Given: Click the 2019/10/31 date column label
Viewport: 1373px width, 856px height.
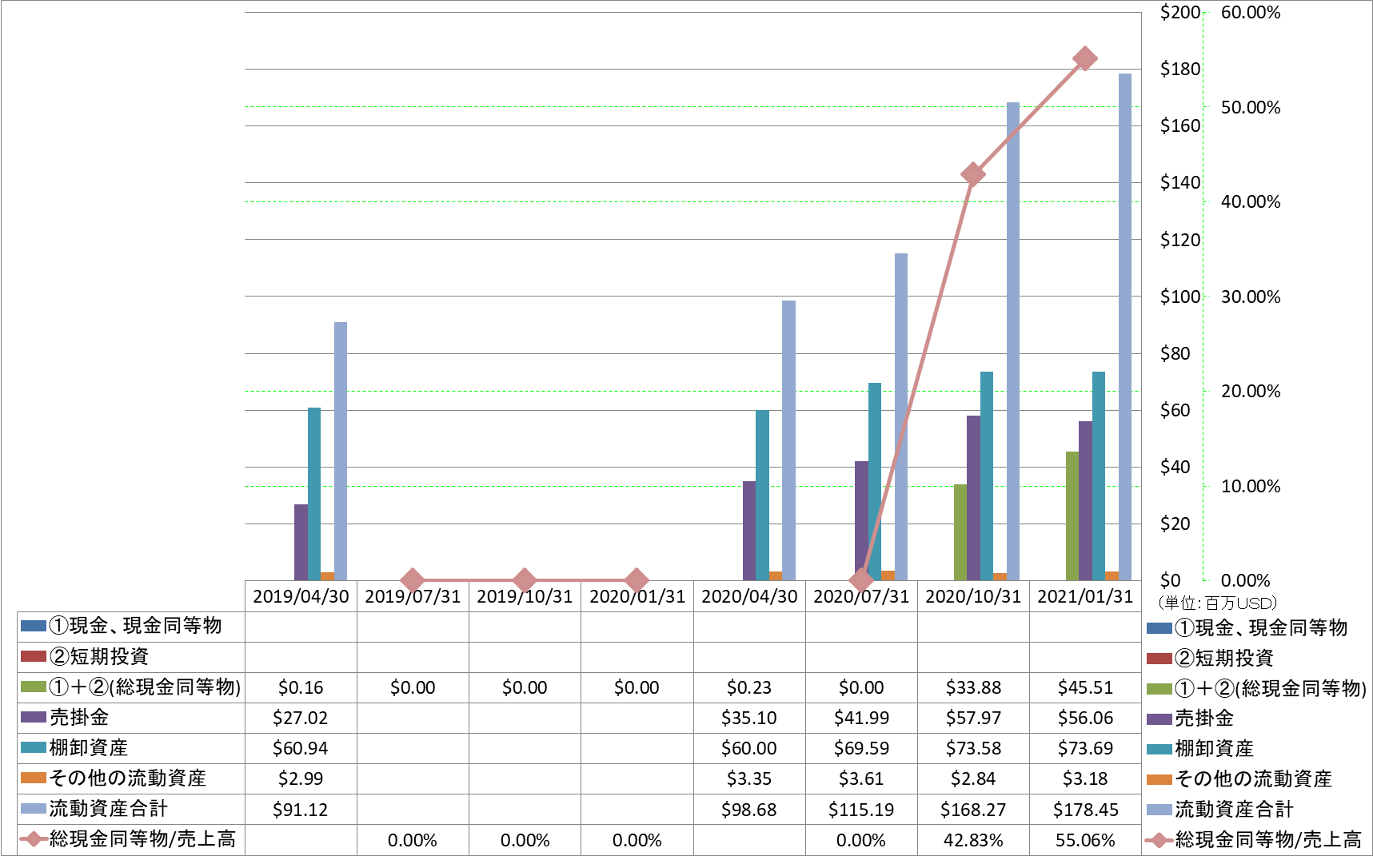Looking at the screenshot, I should tap(525, 596).
